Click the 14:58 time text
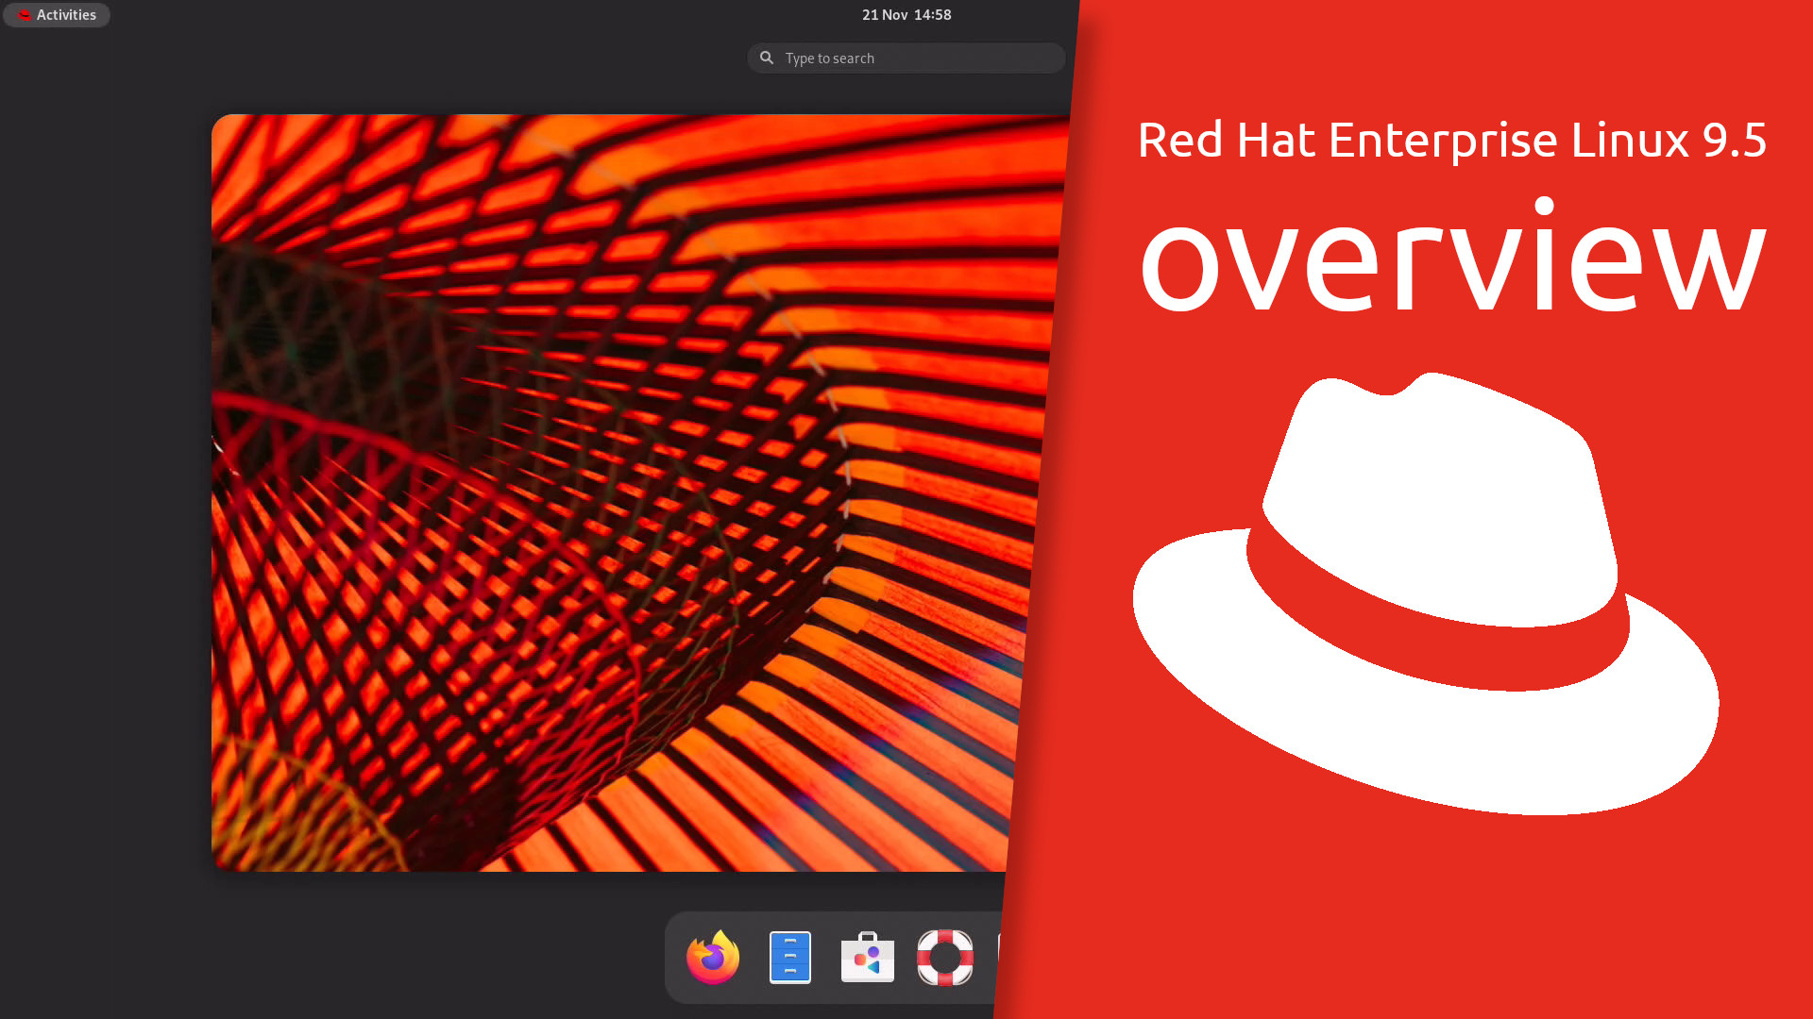1813x1019 pixels. [x=933, y=15]
